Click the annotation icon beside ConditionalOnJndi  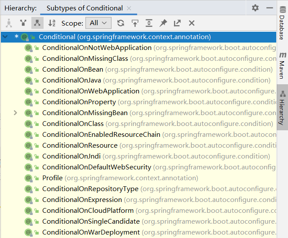(x=28, y=156)
